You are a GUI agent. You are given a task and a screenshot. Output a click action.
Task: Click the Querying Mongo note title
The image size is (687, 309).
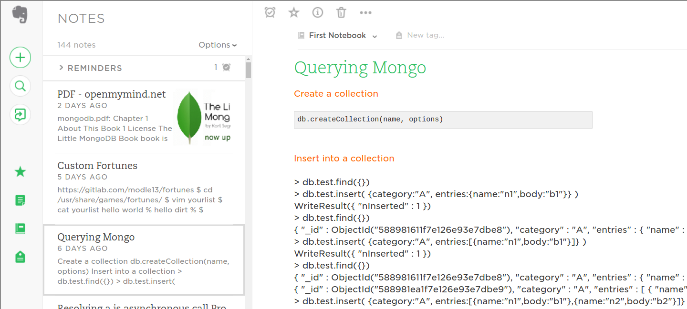[360, 68]
